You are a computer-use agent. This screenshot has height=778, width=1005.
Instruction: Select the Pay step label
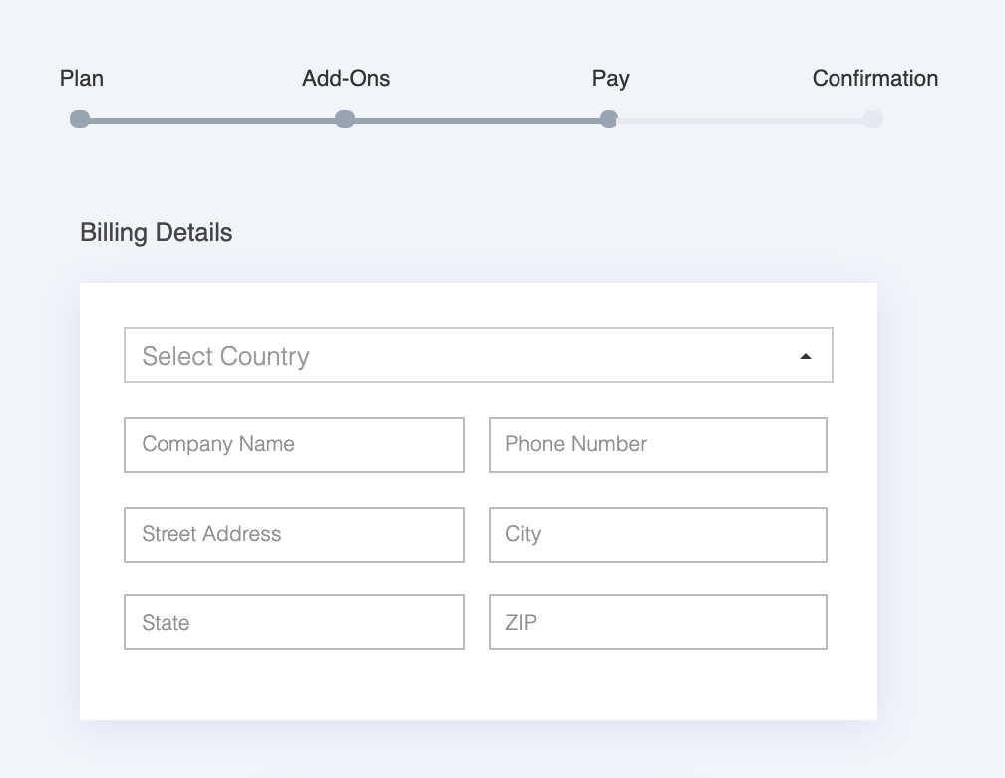pyautogui.click(x=610, y=79)
